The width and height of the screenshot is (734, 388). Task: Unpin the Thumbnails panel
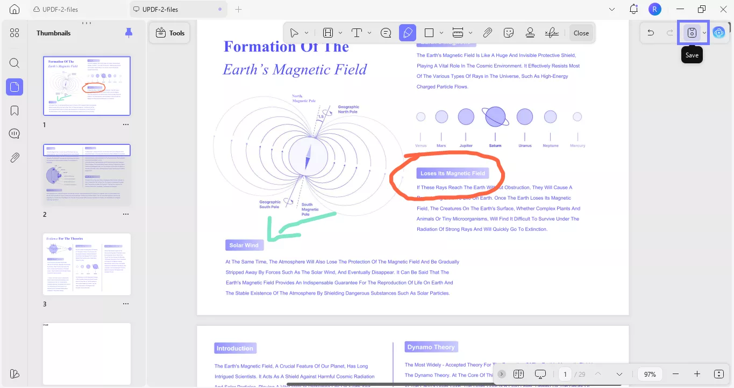[129, 33]
